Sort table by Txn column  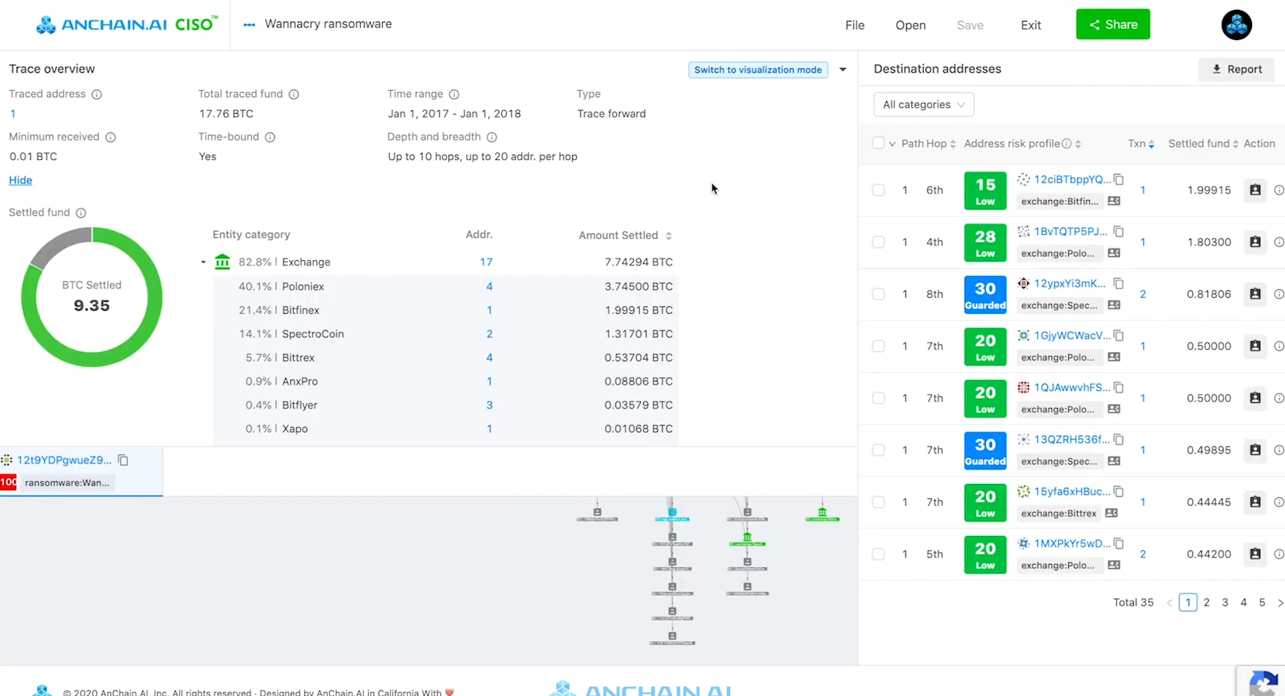[1151, 144]
